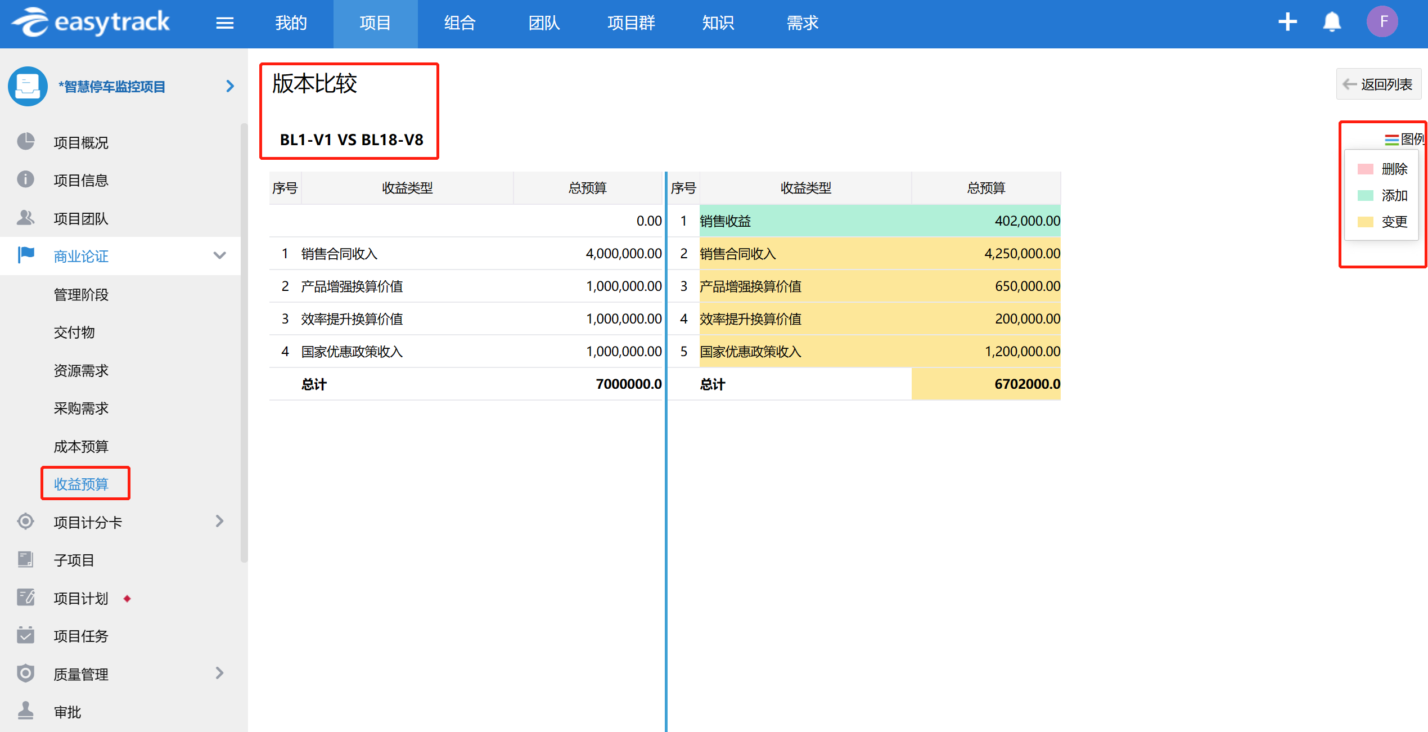1428x732 pixels.
Task: Open the user avatar F
Action: pyautogui.click(x=1382, y=22)
